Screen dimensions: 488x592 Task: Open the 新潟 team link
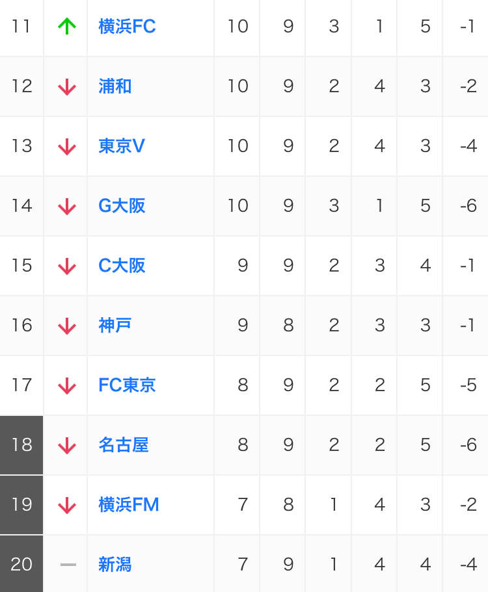tap(115, 565)
